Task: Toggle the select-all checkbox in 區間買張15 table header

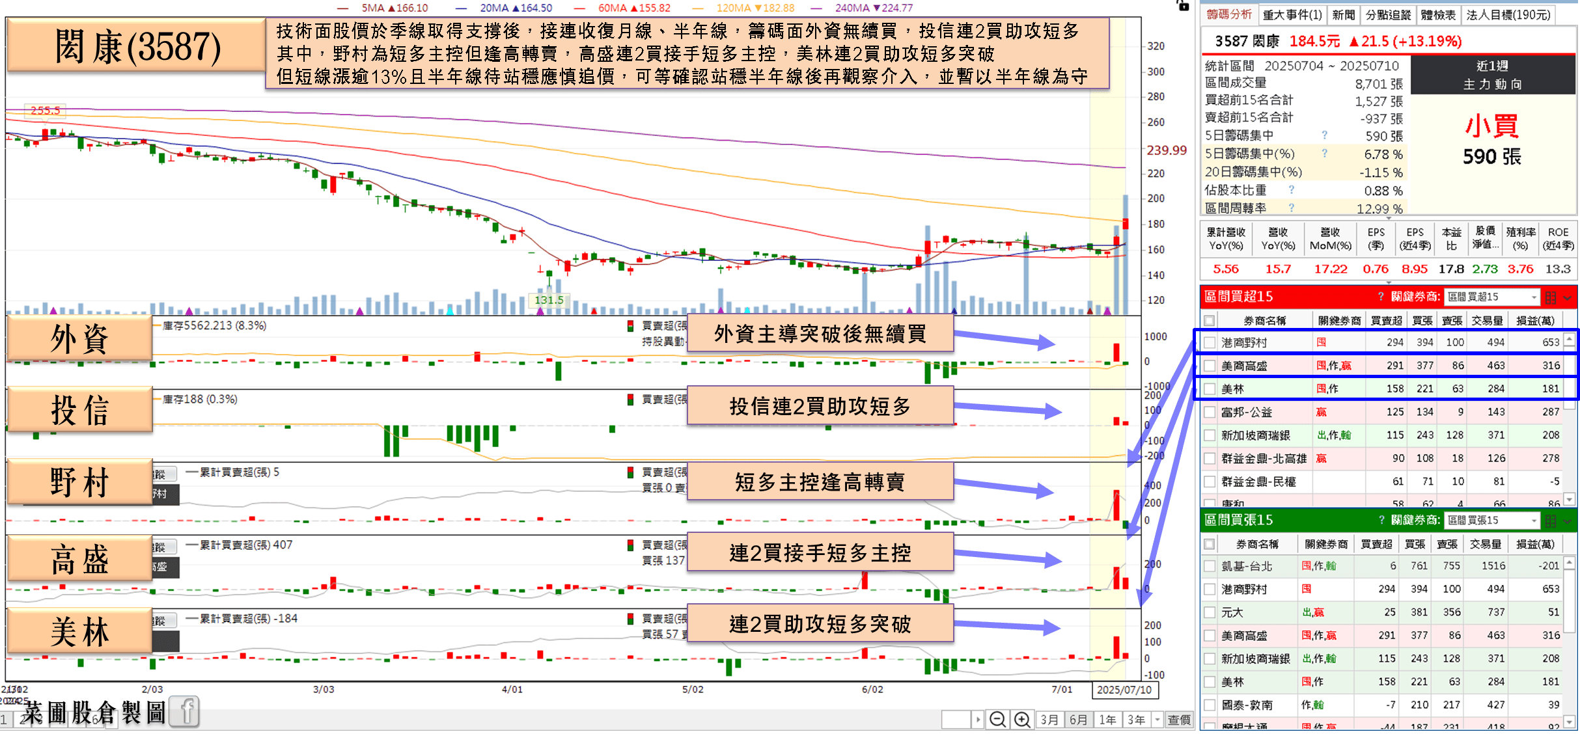Action: click(x=1210, y=544)
